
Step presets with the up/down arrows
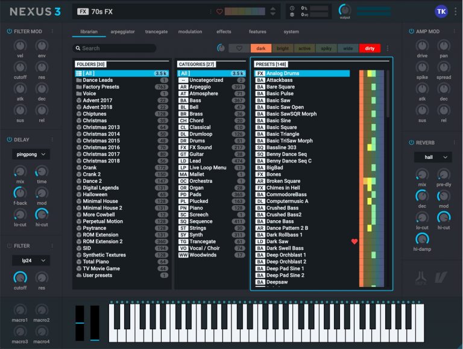[x=273, y=11]
